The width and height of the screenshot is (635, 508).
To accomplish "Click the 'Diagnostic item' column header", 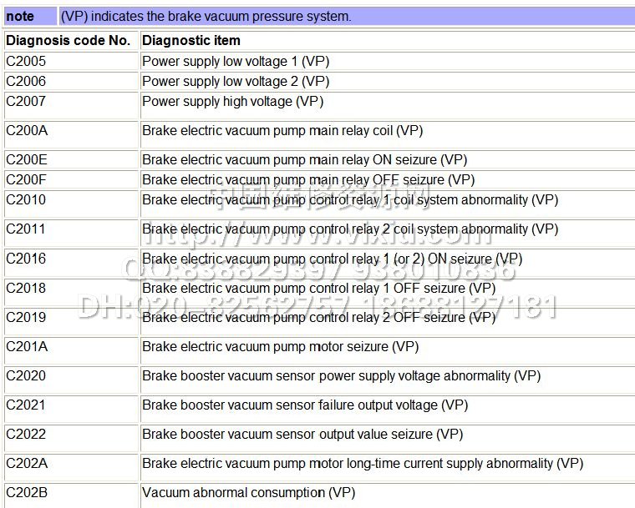I will (x=191, y=40).
